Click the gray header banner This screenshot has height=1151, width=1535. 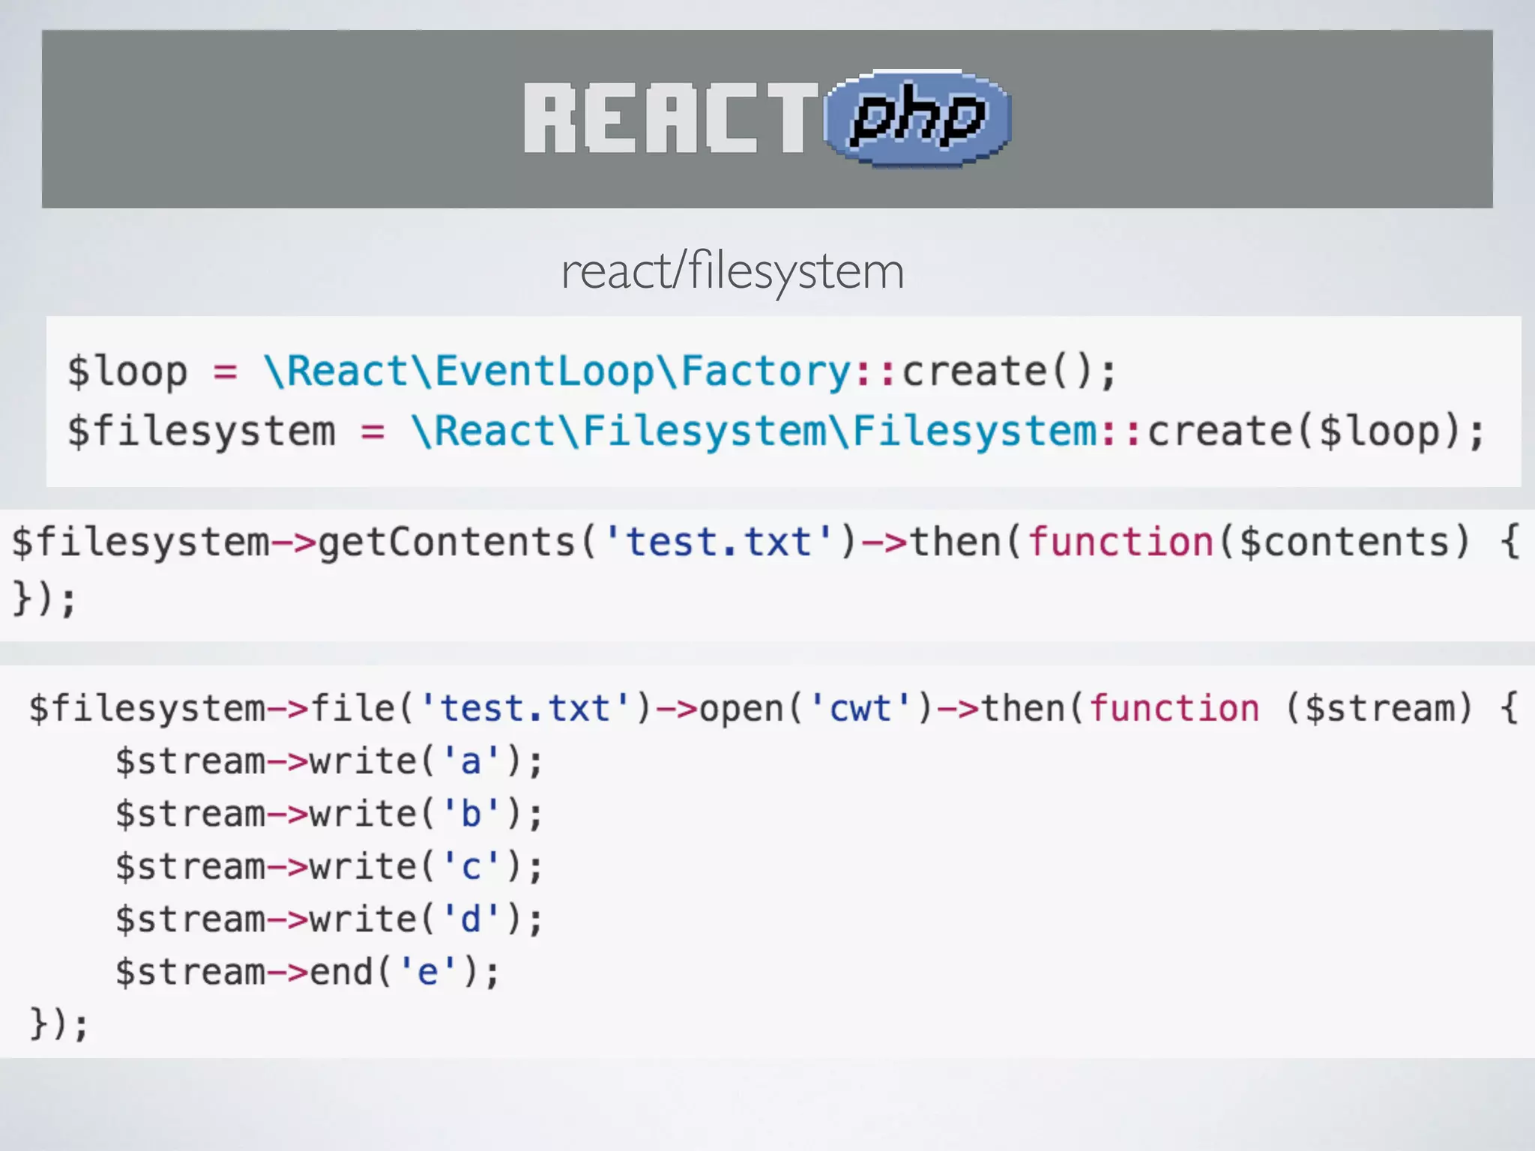(x=262, y=118)
